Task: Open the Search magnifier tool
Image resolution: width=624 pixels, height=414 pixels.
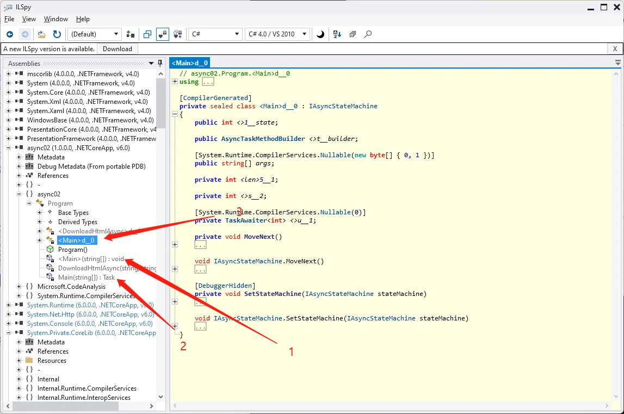Action: click(x=368, y=34)
